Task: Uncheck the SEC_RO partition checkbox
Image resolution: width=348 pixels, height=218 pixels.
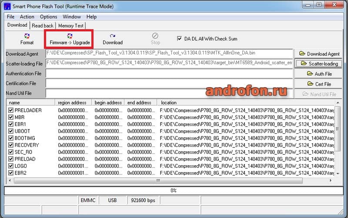Action: [x=10, y=152]
